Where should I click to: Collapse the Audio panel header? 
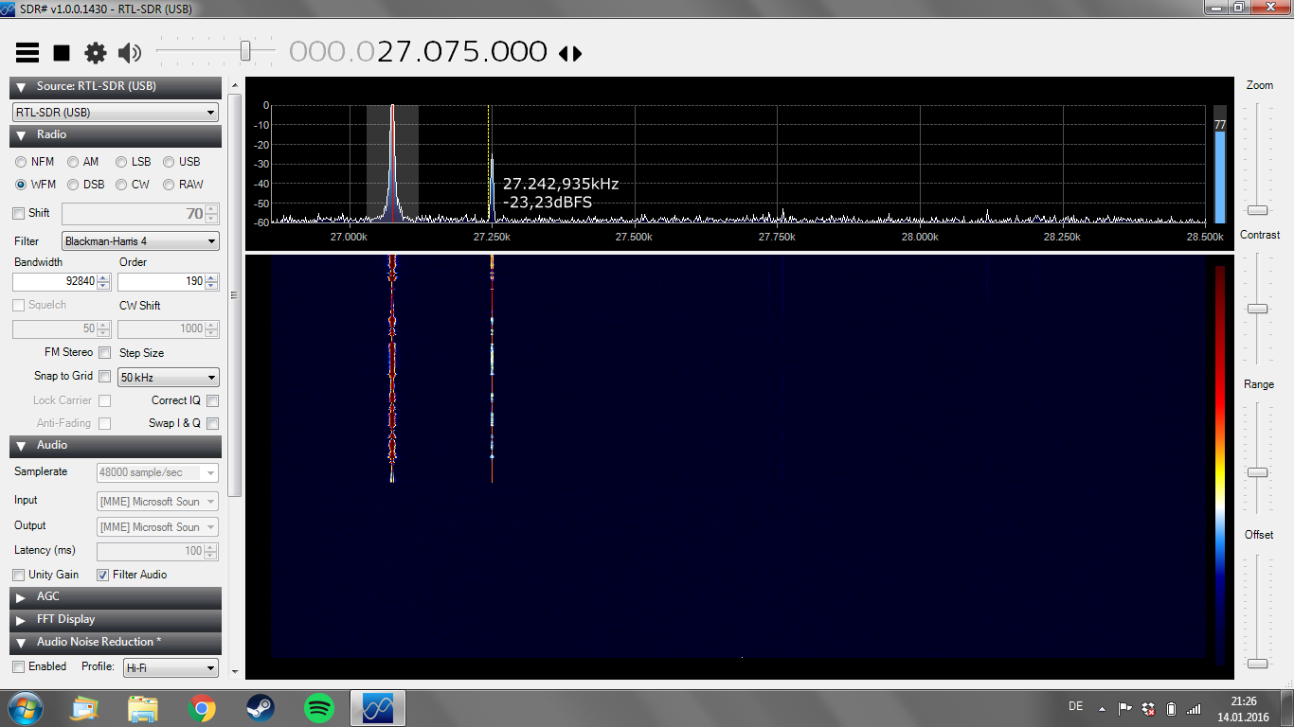tap(116, 445)
